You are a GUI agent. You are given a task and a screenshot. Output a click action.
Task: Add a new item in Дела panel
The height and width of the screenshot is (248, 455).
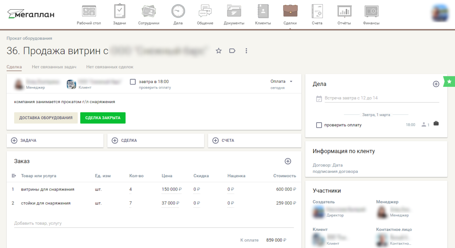pyautogui.click(x=436, y=84)
